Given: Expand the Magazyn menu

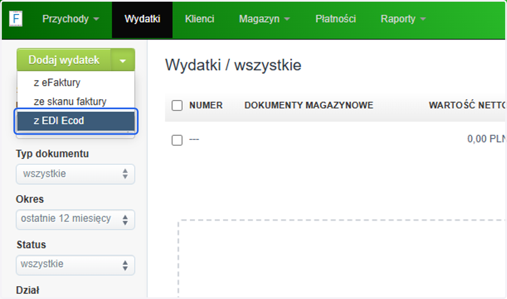Looking at the screenshot, I should 264,19.
